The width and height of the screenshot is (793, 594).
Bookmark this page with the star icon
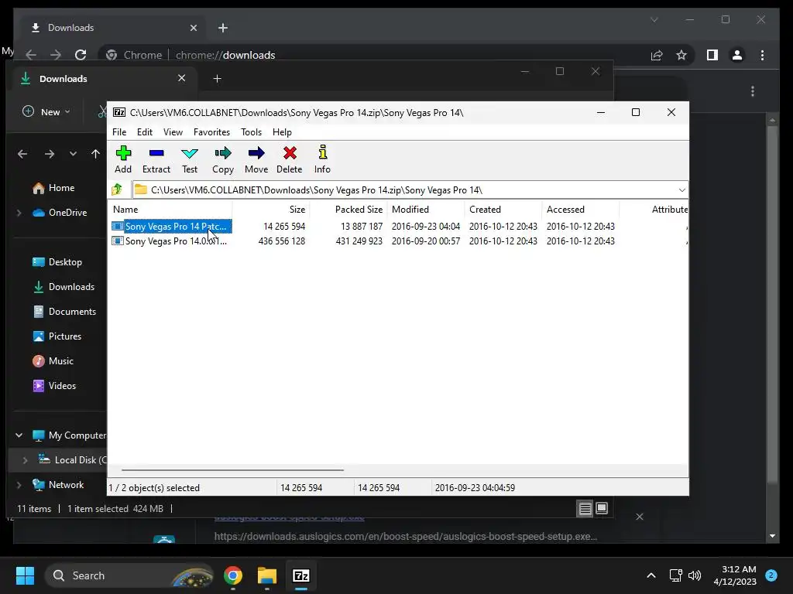click(x=681, y=55)
